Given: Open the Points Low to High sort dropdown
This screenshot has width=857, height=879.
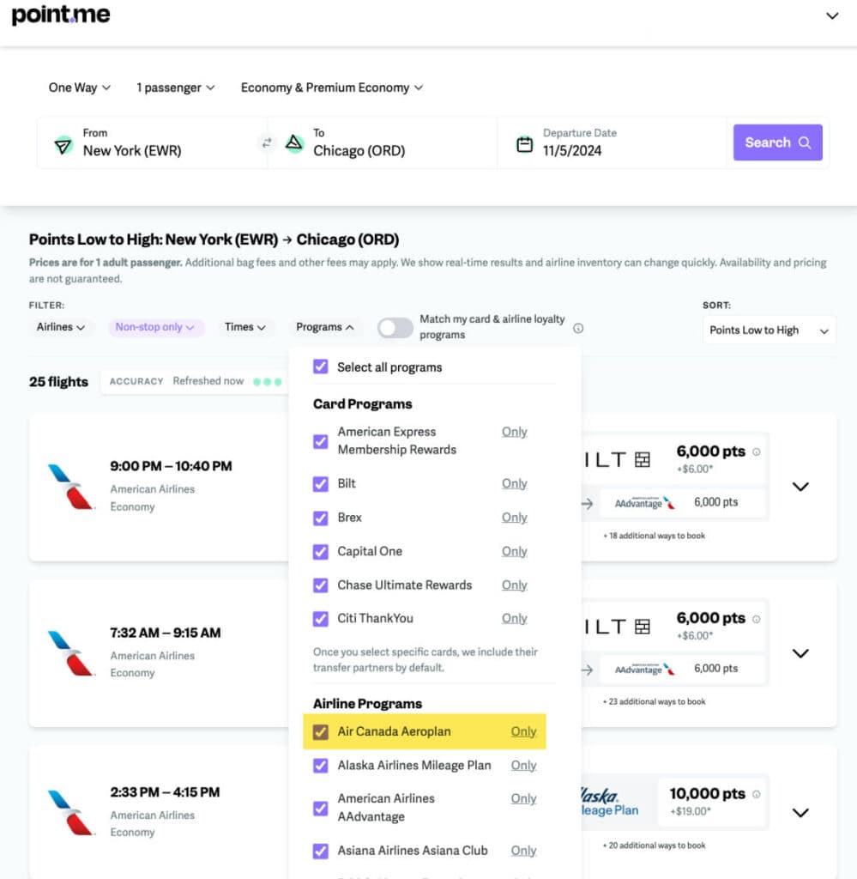Looking at the screenshot, I should pyautogui.click(x=769, y=330).
